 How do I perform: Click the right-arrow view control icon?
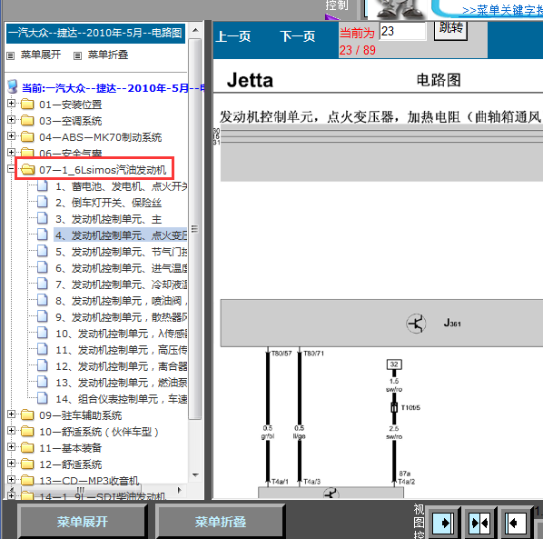443,523
